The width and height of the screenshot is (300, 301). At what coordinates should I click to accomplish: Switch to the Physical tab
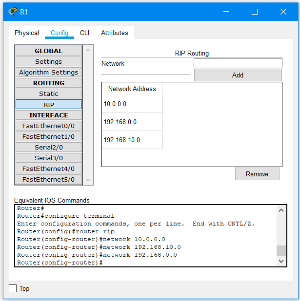click(27, 33)
